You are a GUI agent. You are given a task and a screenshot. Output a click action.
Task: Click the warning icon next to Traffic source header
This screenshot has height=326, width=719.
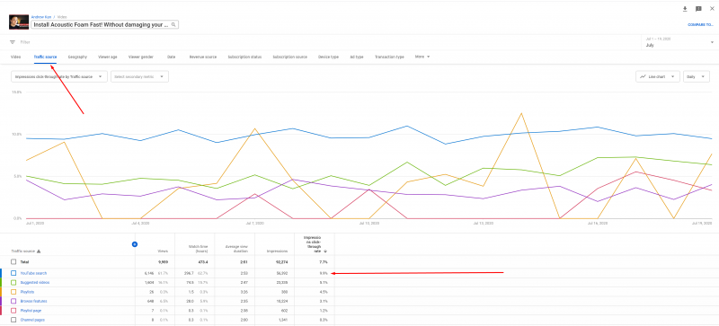coord(39,251)
